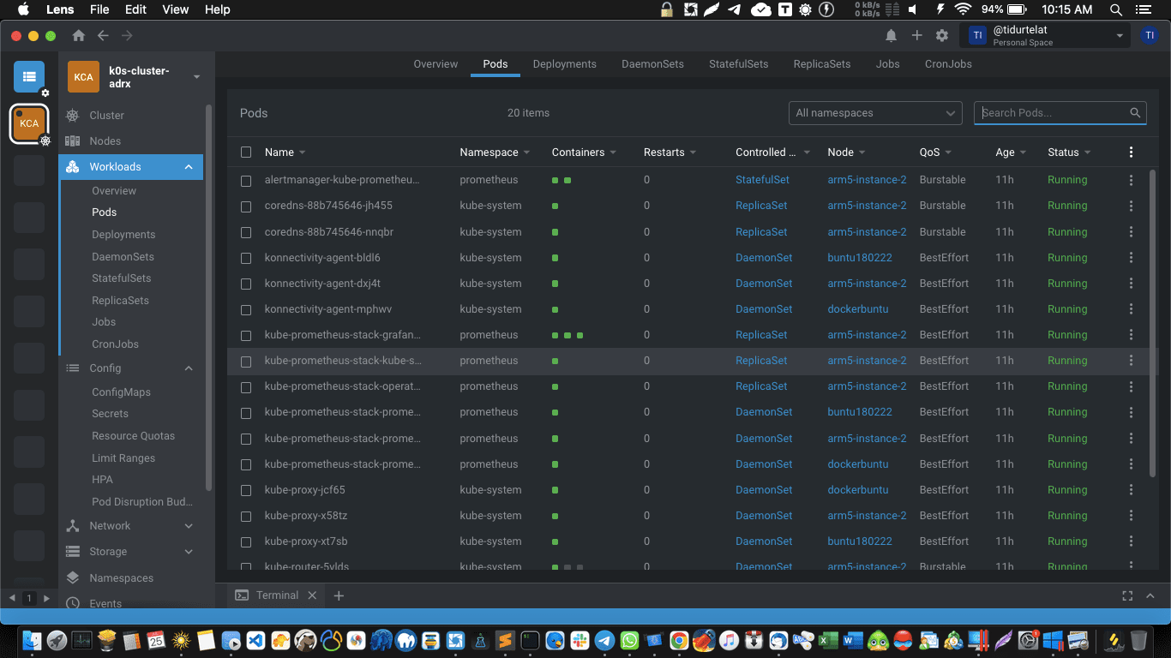Click the pods table vertical scrollbar

coord(1151,324)
